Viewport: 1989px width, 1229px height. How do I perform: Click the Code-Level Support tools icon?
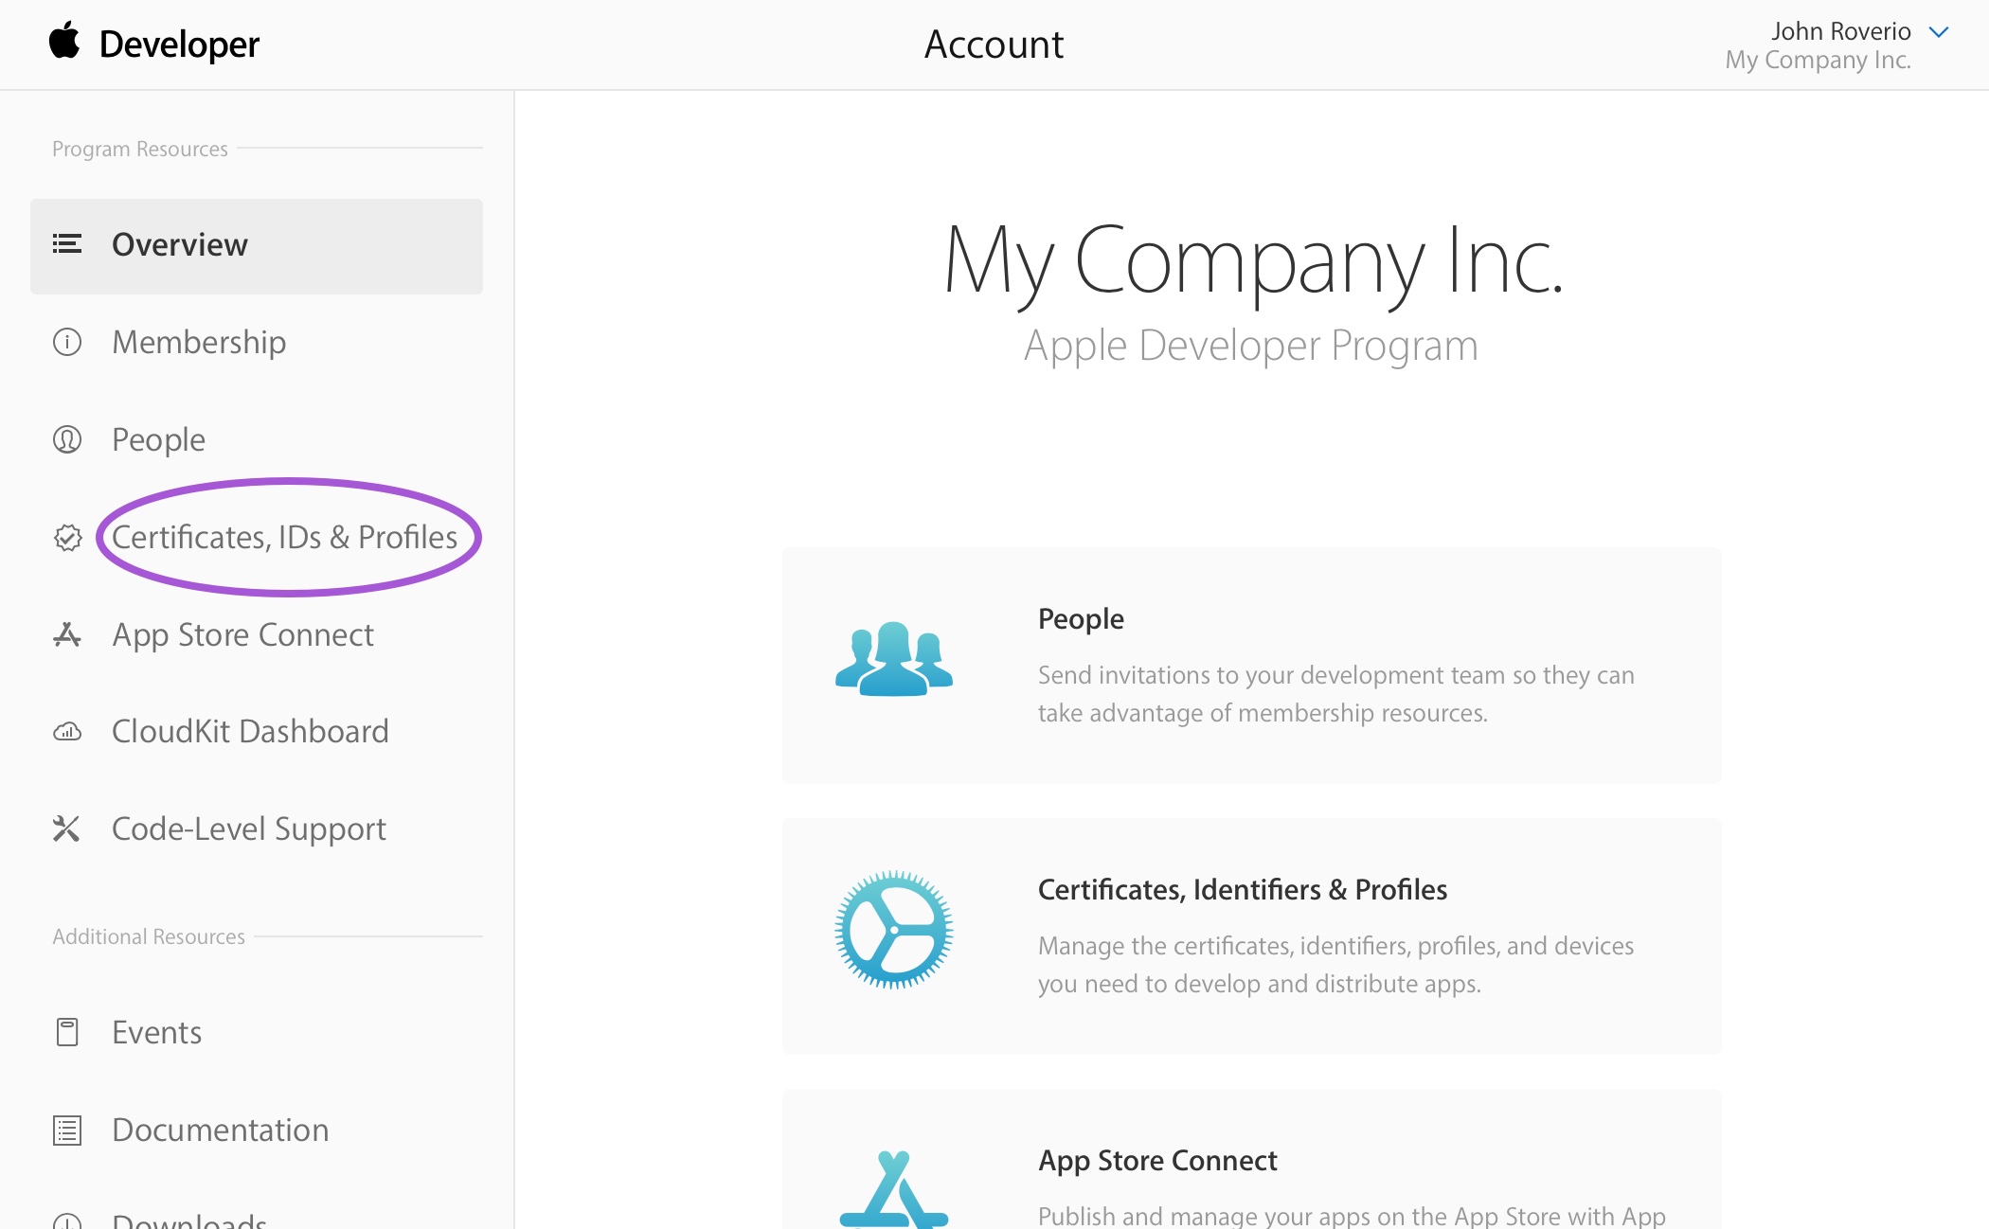(x=66, y=828)
